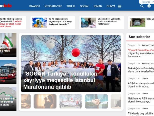The image size is (154, 116).
Task: Click the 'Son xəbərlər' heading
Action: coord(139,37)
